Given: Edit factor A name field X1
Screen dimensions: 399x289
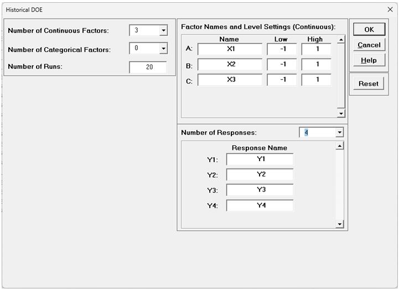Looking at the screenshot, I should pyautogui.click(x=230, y=49).
